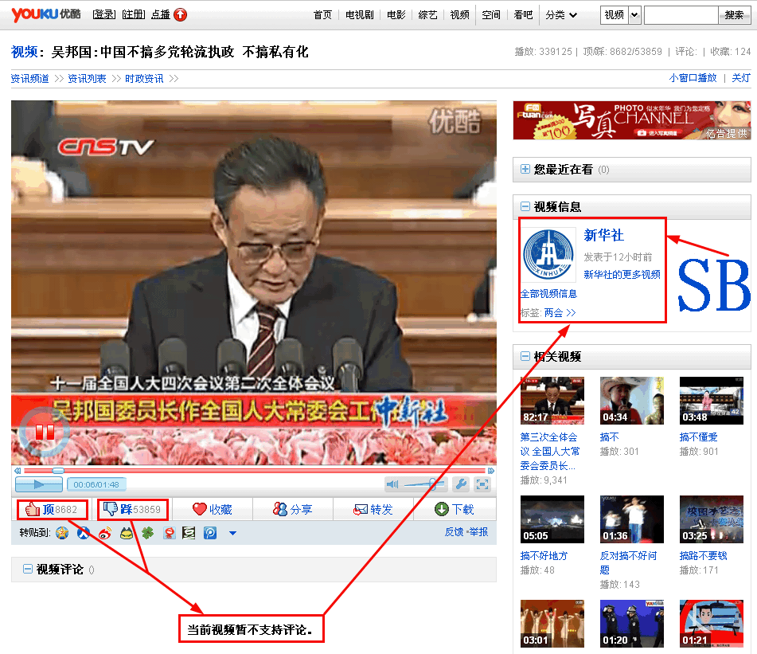
Task: Open 综艺 in the top menu
Action: 427,14
